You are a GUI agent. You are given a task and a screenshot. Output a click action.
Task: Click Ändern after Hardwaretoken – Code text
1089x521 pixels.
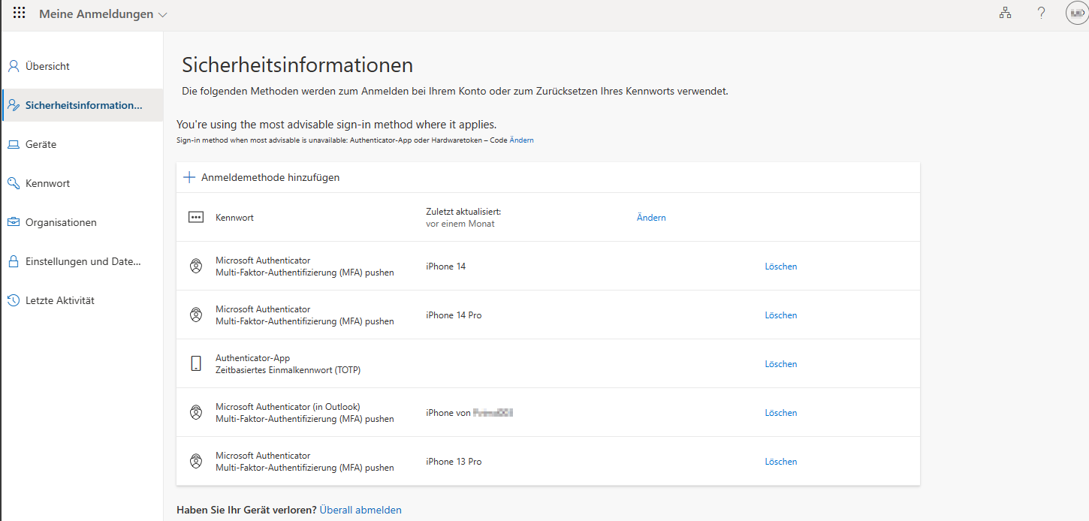523,140
